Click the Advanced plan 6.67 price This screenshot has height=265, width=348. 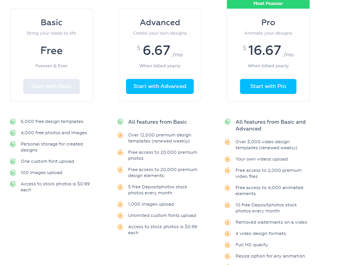(157, 50)
